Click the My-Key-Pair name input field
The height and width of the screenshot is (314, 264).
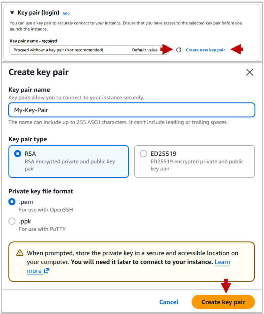(x=131, y=110)
